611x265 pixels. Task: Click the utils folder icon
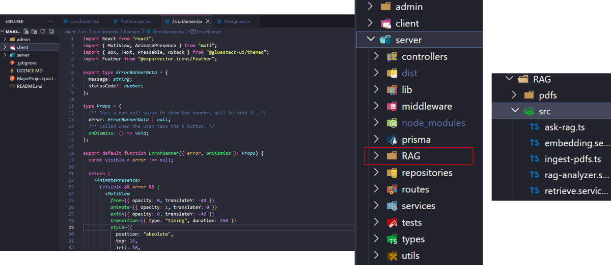click(392, 255)
